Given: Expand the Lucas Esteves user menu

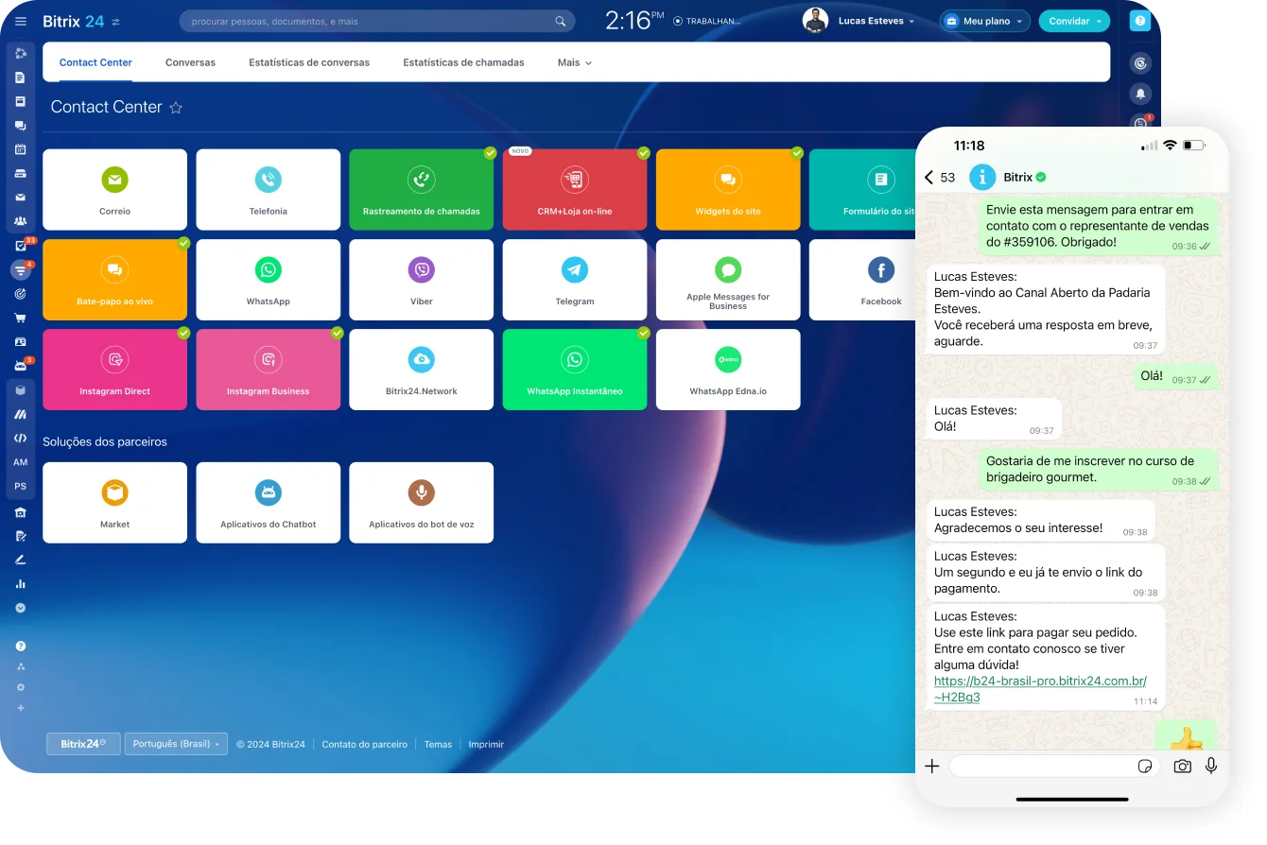Looking at the screenshot, I should pos(871,21).
